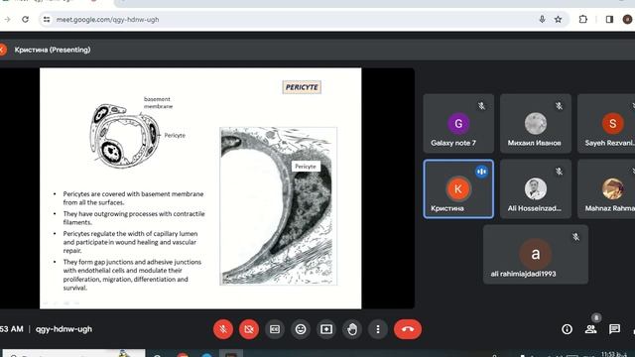This screenshot has width=635, height=357.
Task: Select Ali Hosseinzad participant tile
Action: (x=536, y=189)
